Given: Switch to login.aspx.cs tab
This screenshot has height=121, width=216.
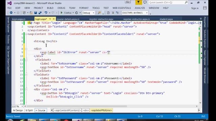Looking at the screenshot, I should pos(19,19).
